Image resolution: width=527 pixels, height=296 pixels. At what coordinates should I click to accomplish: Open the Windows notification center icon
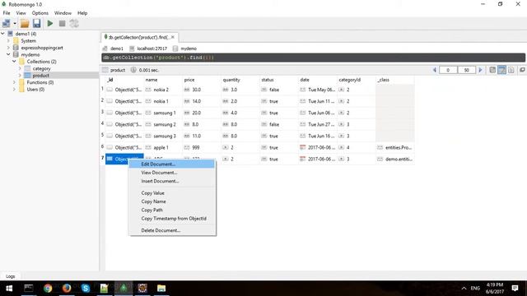pos(515,289)
